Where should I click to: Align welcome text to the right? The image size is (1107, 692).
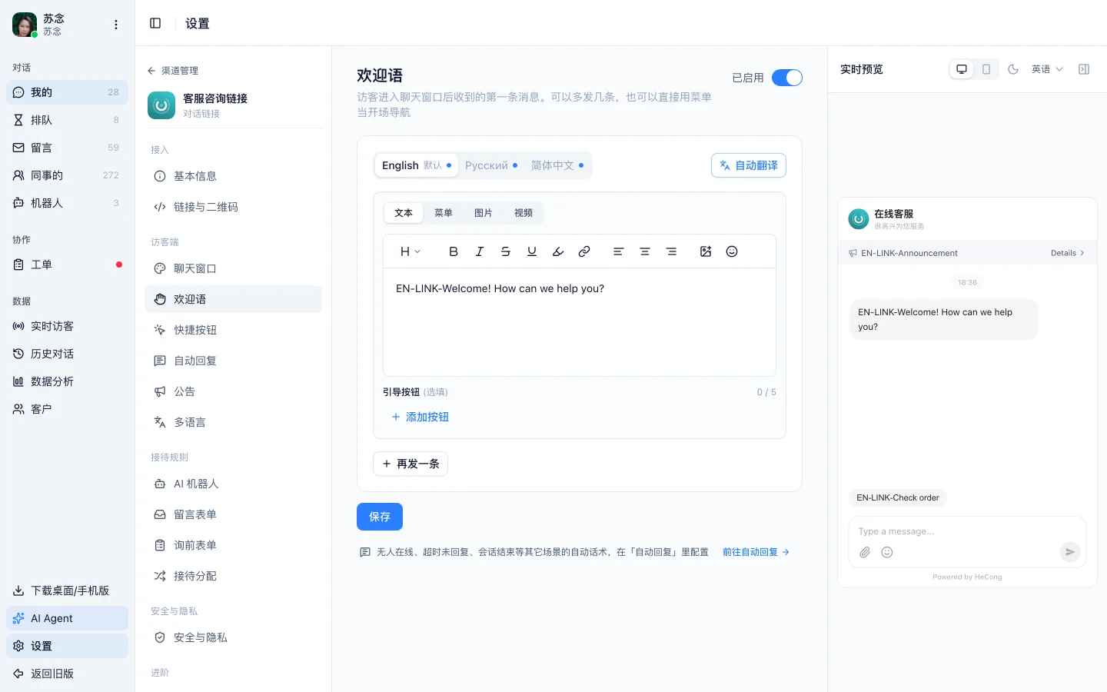671,251
